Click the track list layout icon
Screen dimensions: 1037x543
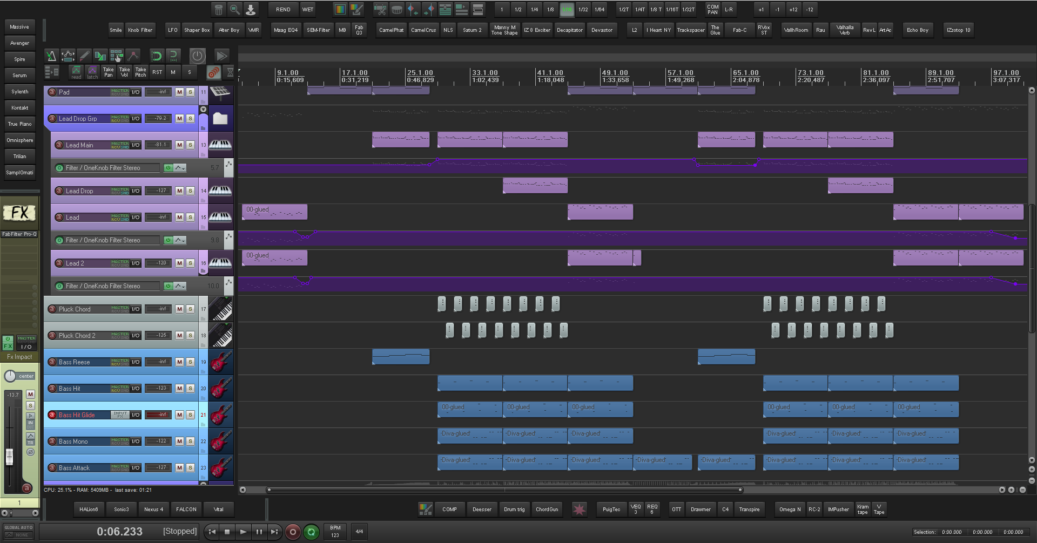pyautogui.click(x=52, y=72)
